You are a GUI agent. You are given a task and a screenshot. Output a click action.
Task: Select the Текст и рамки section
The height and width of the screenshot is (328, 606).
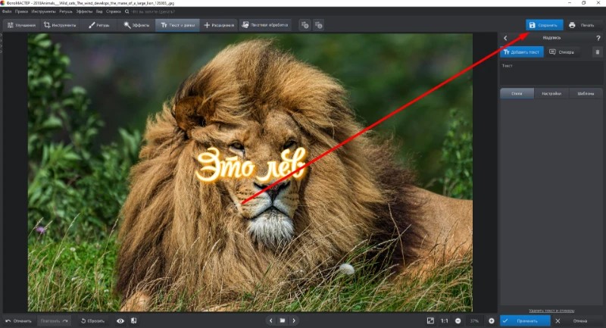point(177,25)
